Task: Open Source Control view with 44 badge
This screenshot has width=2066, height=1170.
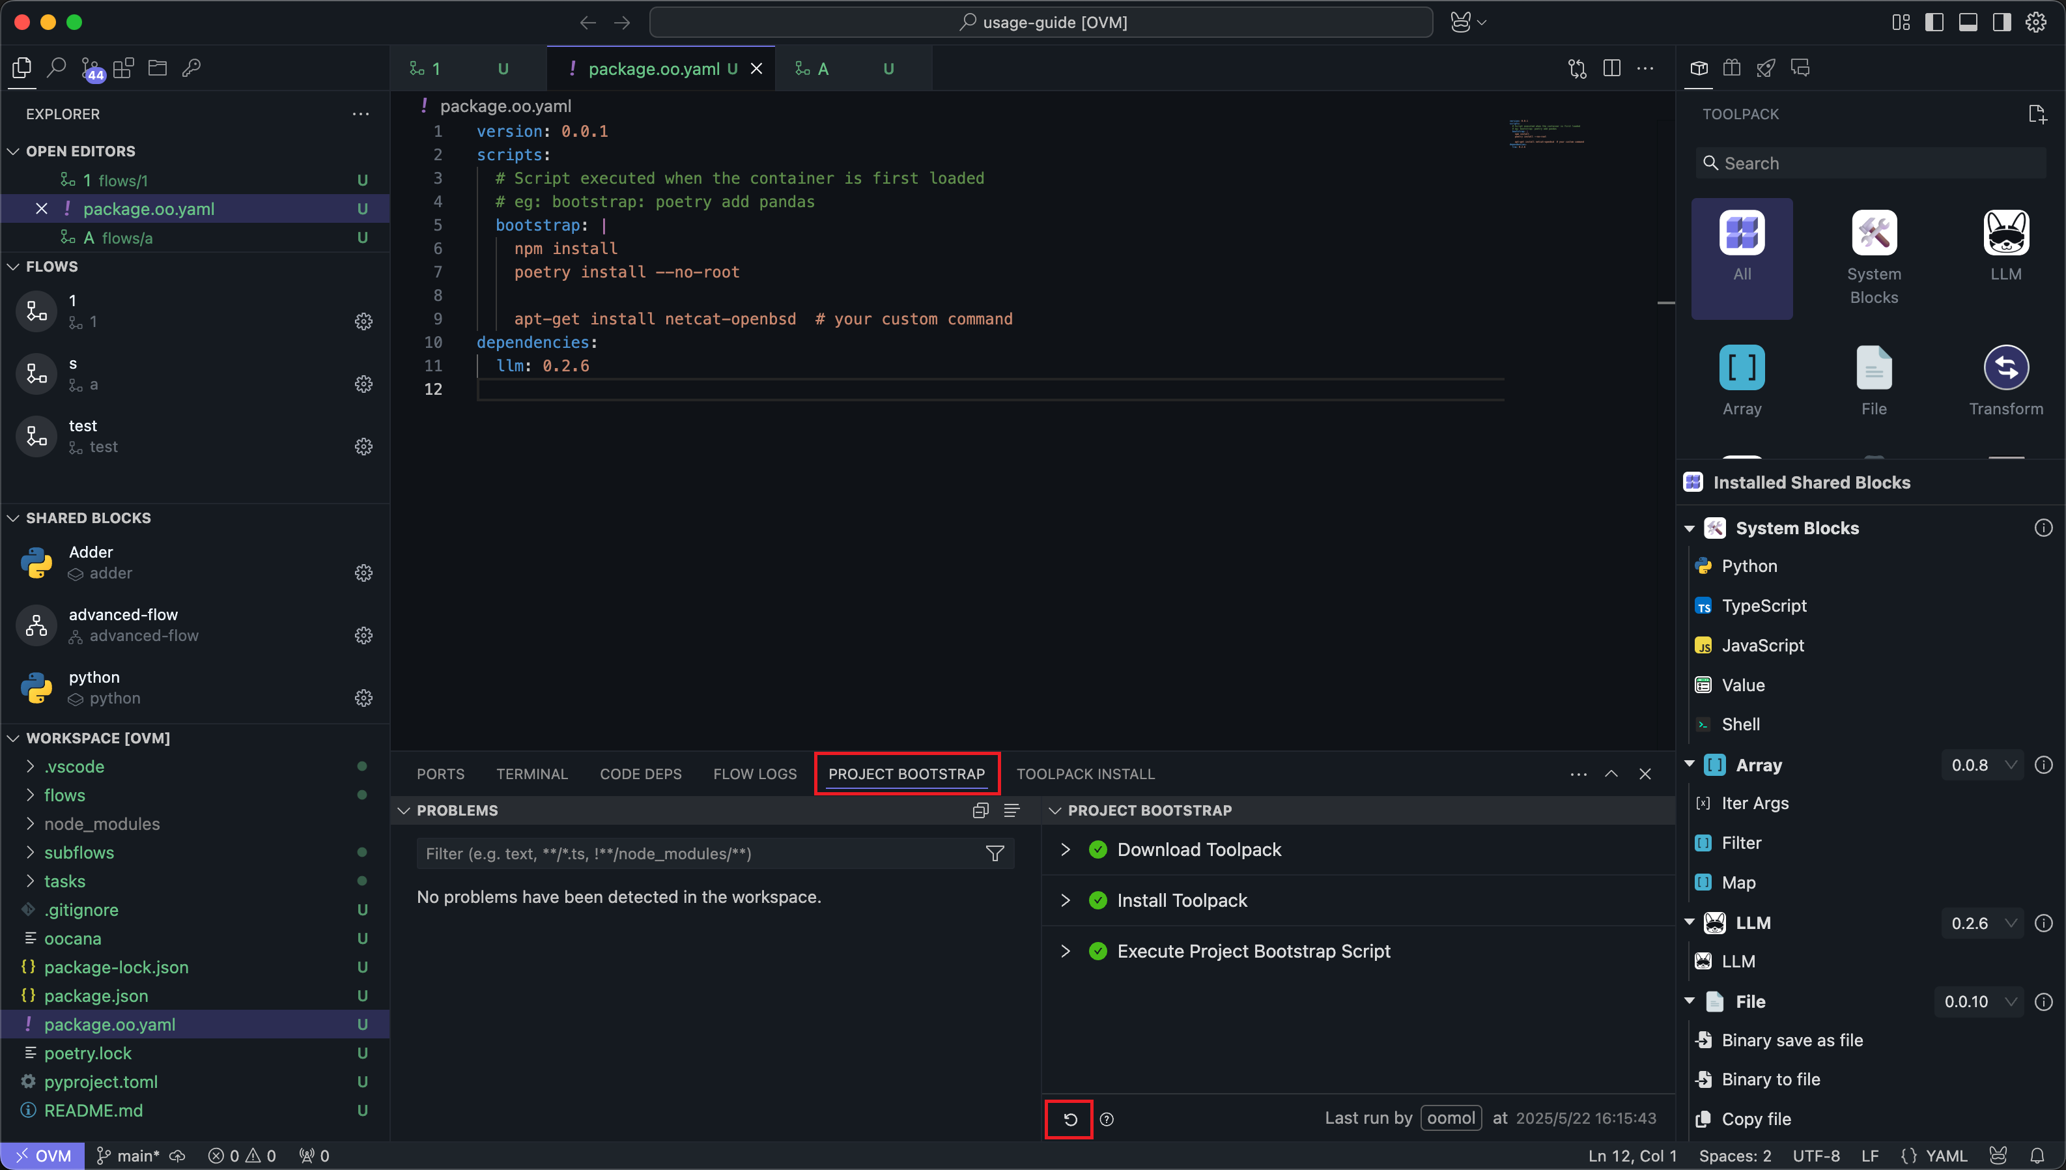Action: tap(92, 69)
